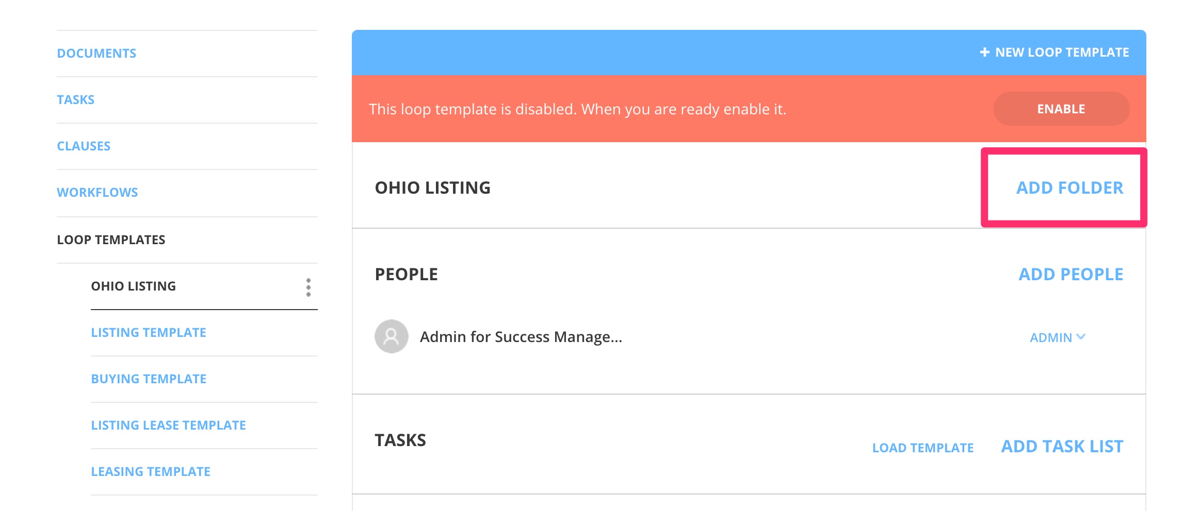
Task: Click LOAD TEMPLATE in the Tasks section
Action: (x=923, y=448)
